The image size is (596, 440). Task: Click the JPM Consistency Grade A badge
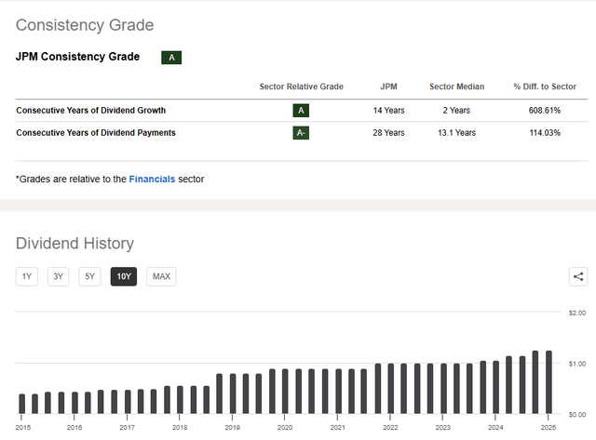click(171, 58)
